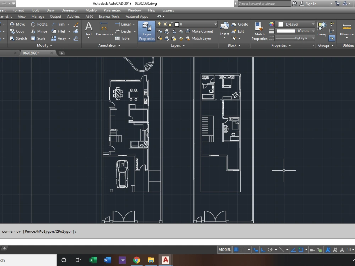
Task: Click Sign In button
Action: [x=308, y=4]
